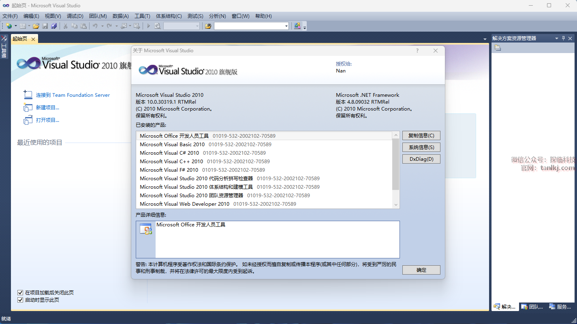Open the 工具(T) menu
The height and width of the screenshot is (324, 577).
tap(142, 16)
